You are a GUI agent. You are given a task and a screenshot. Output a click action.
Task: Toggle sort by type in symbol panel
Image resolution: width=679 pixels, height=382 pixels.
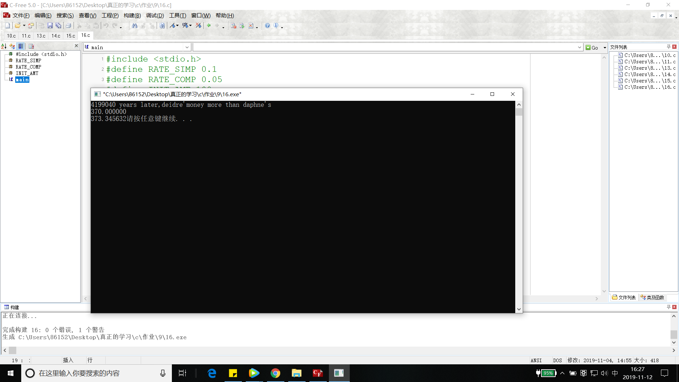pyautogui.click(x=12, y=46)
